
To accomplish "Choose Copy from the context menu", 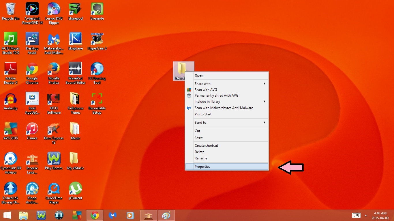I will (227, 137).
